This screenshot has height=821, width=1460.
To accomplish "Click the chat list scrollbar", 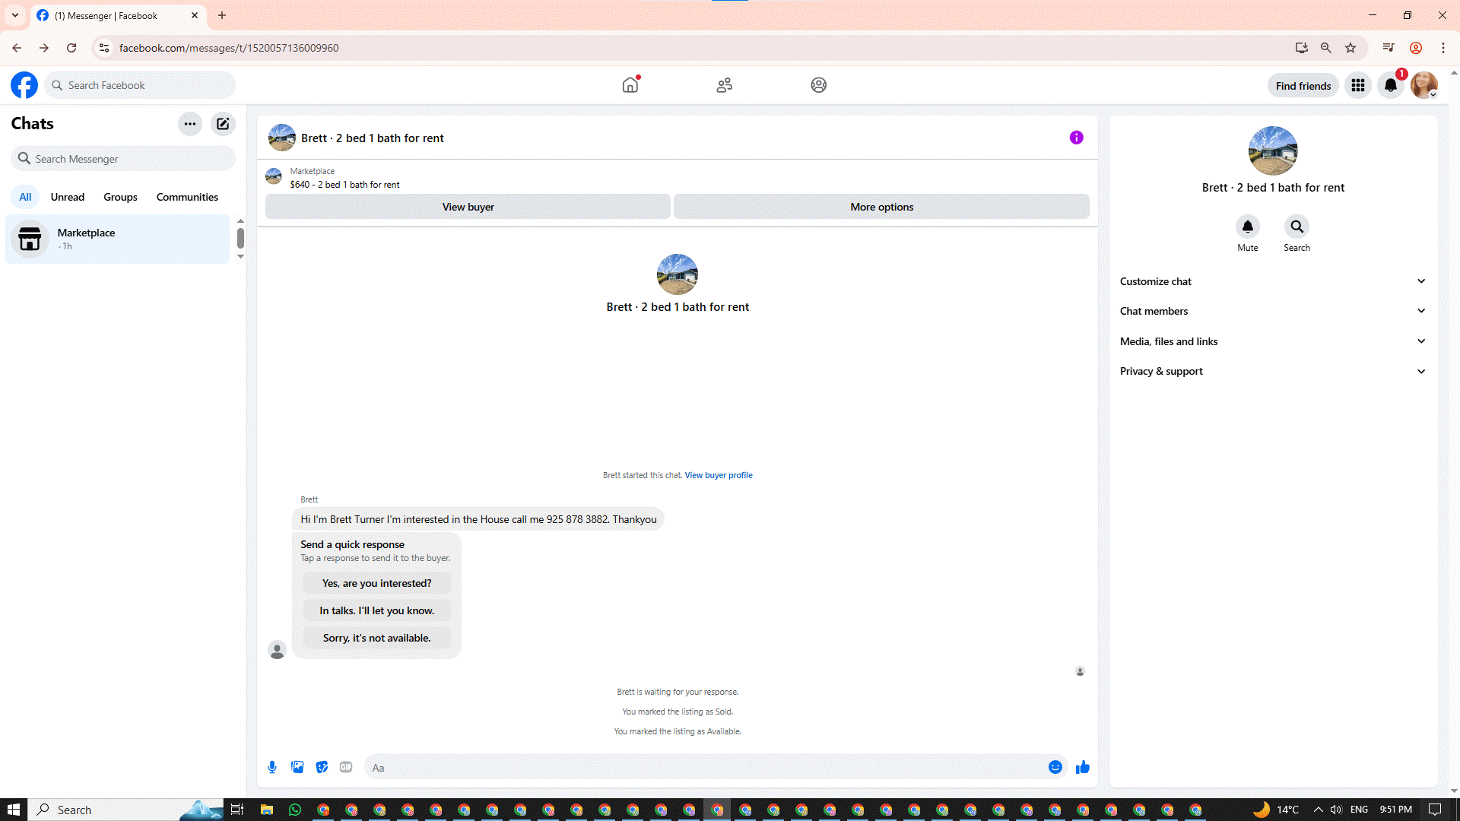I will click(240, 239).
